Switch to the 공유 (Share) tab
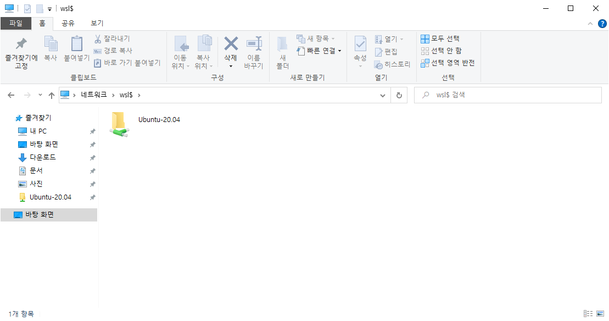Screen dimensions: 609x321 [68, 23]
